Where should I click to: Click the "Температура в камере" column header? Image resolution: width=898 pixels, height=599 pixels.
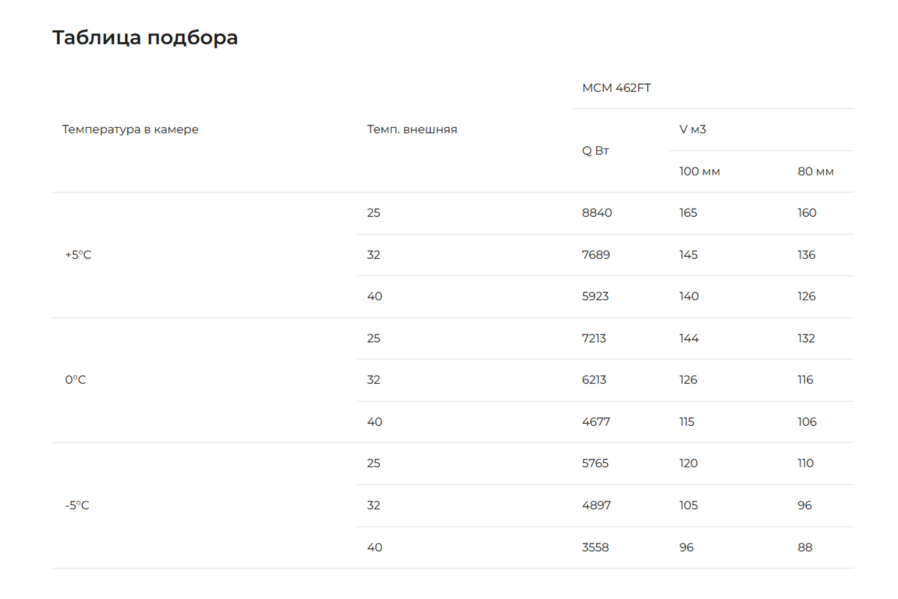(130, 130)
